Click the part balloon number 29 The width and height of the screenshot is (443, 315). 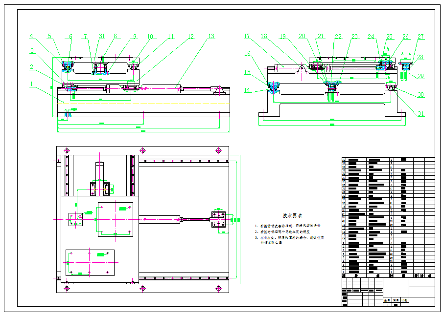pyautogui.click(x=420, y=76)
